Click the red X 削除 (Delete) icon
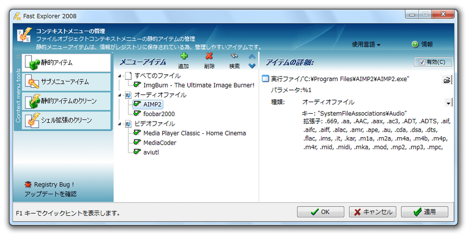 point(209,56)
